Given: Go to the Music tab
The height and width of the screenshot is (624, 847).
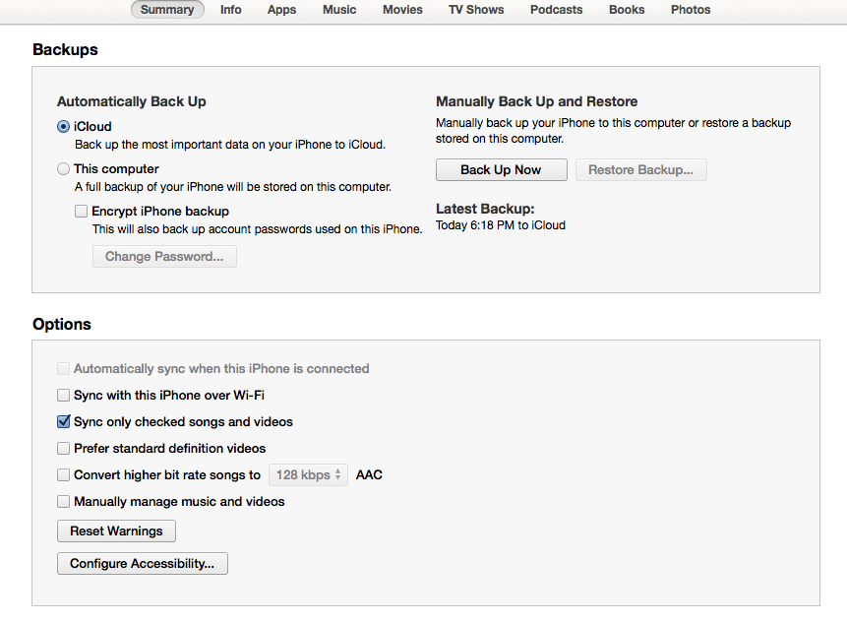Looking at the screenshot, I should 339,10.
